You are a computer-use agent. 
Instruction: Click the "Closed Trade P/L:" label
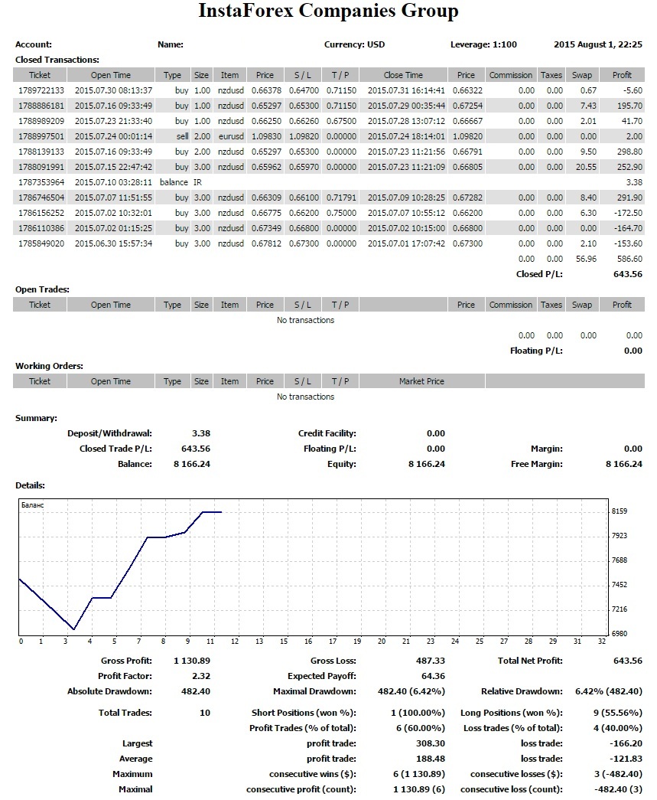point(115,449)
